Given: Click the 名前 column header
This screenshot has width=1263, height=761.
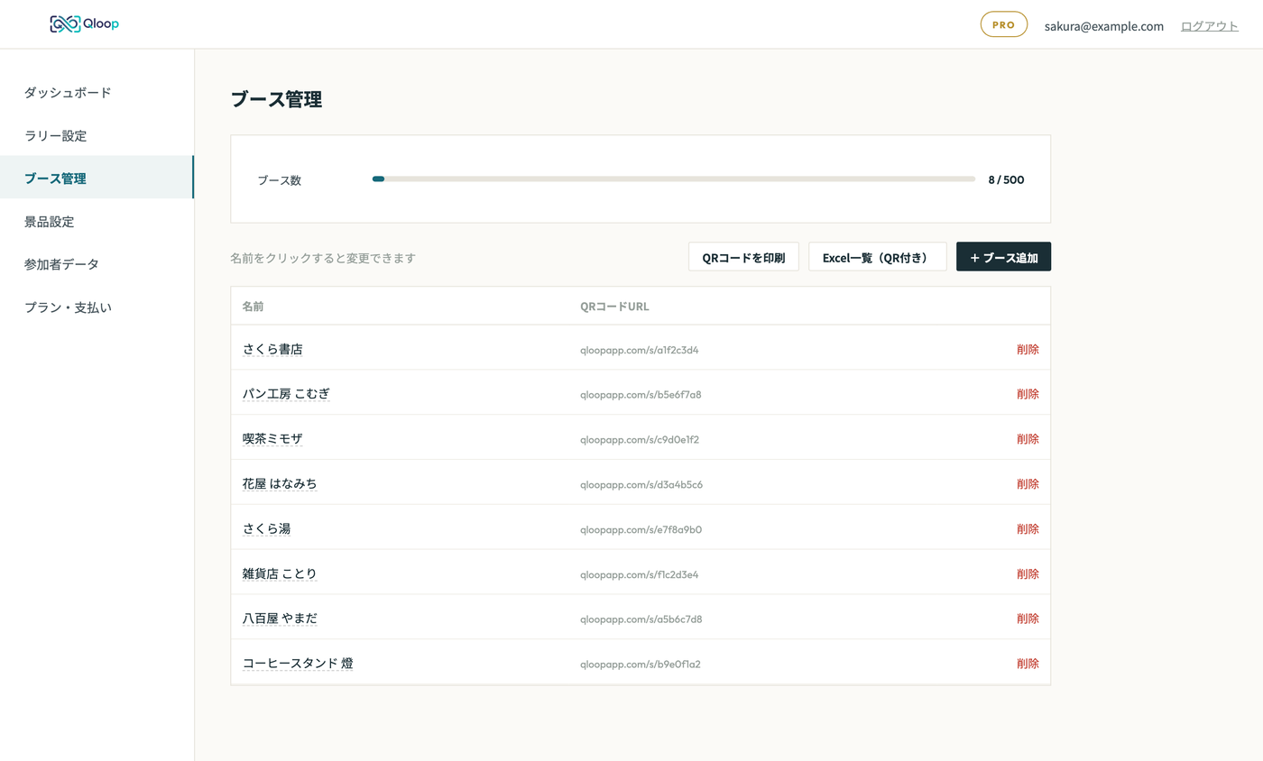Looking at the screenshot, I should pyautogui.click(x=253, y=307).
